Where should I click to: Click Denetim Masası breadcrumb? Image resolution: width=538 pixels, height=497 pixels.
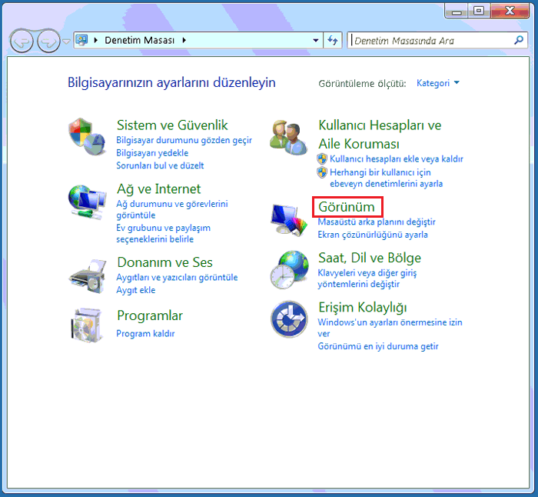140,40
